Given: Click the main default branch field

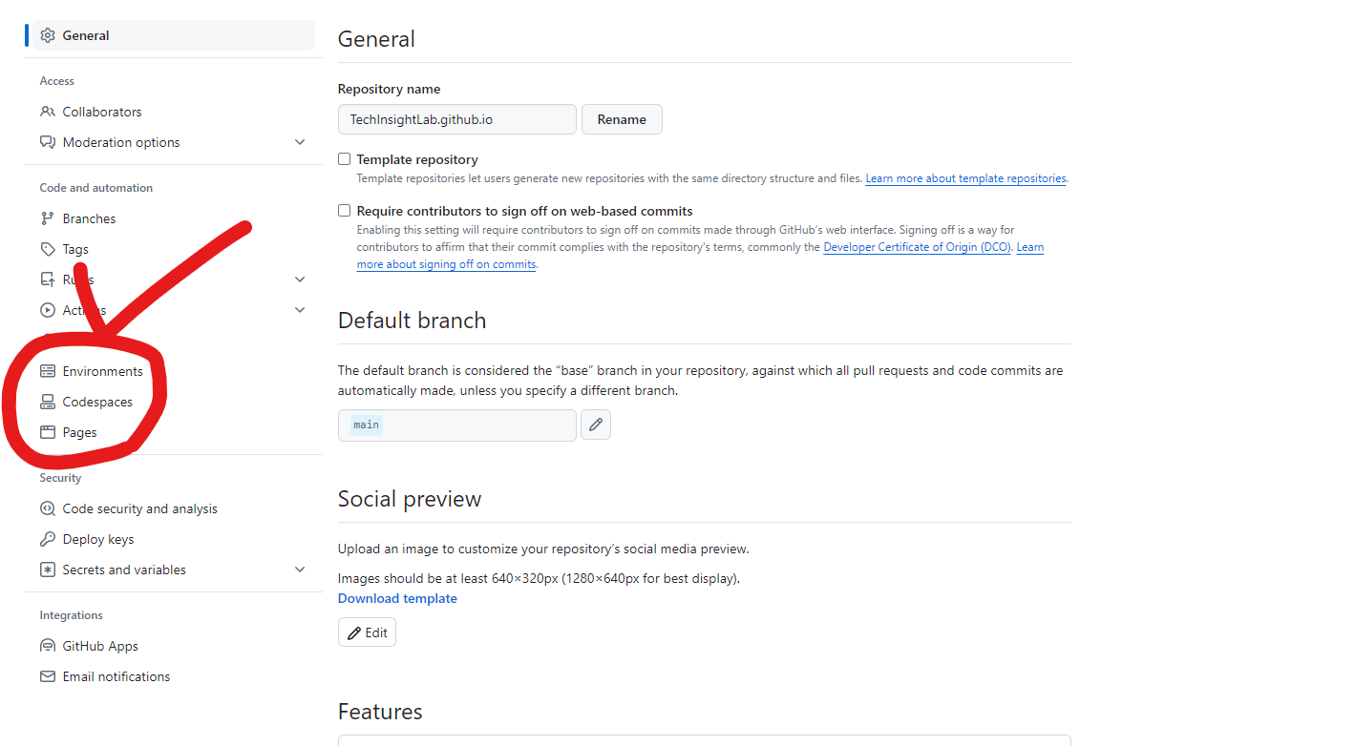Looking at the screenshot, I should click(x=457, y=425).
